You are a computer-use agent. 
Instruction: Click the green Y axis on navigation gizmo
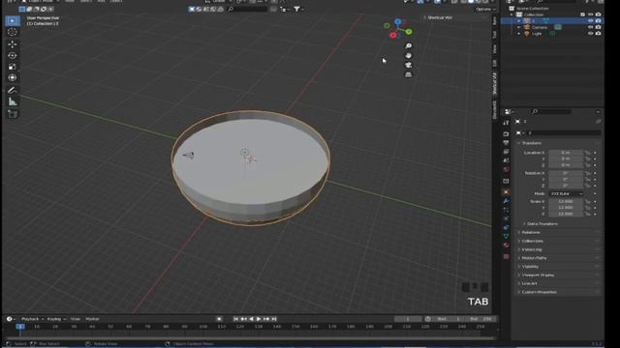(409, 32)
